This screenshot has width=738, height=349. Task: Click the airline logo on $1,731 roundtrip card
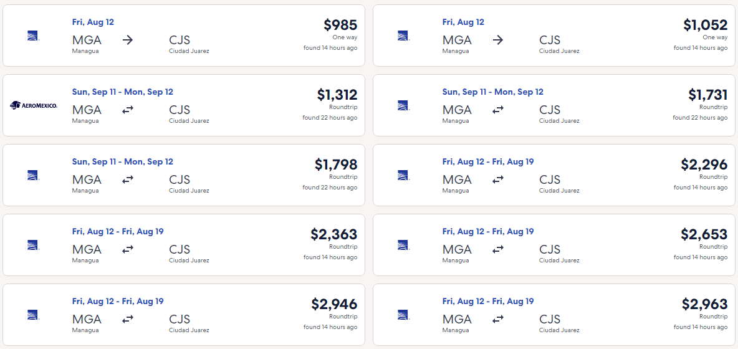(403, 105)
